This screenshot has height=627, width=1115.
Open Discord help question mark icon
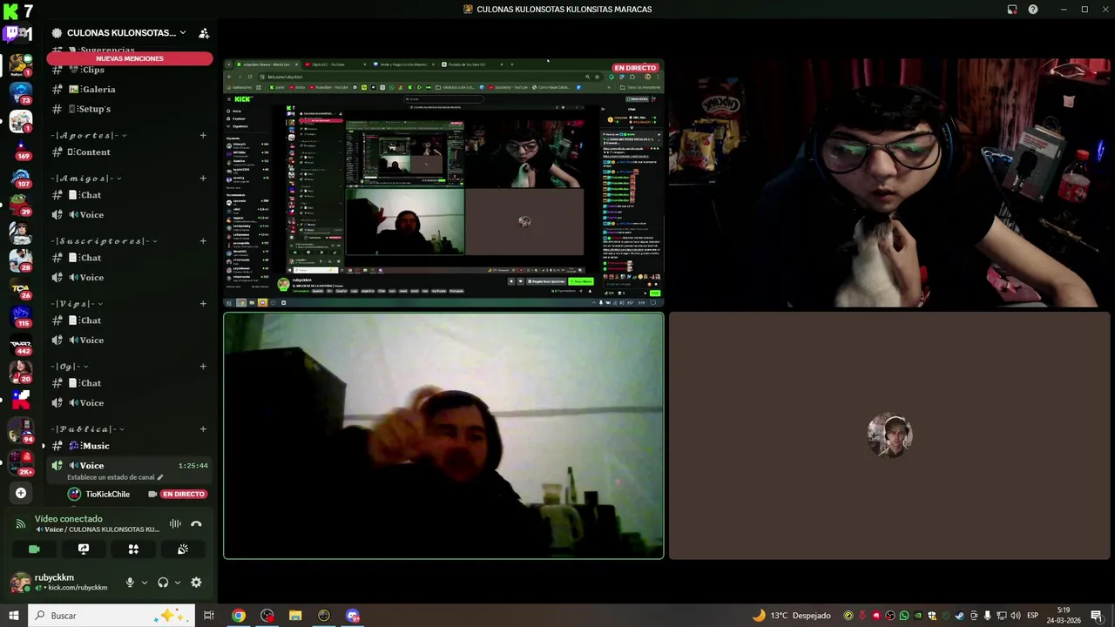(x=1033, y=10)
